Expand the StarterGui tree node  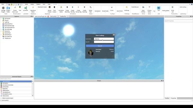pos(1,31)
